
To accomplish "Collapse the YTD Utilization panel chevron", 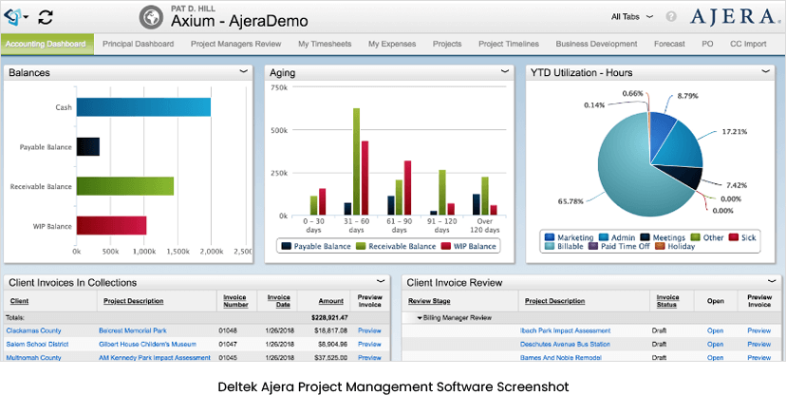I will (765, 71).
